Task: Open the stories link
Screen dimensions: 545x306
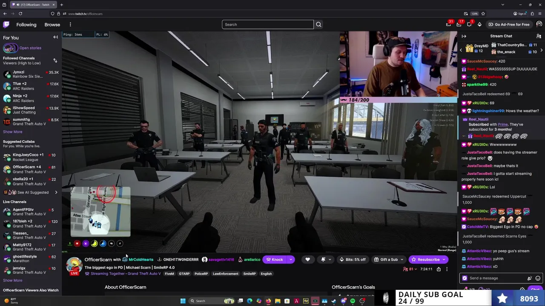Action: [30, 48]
